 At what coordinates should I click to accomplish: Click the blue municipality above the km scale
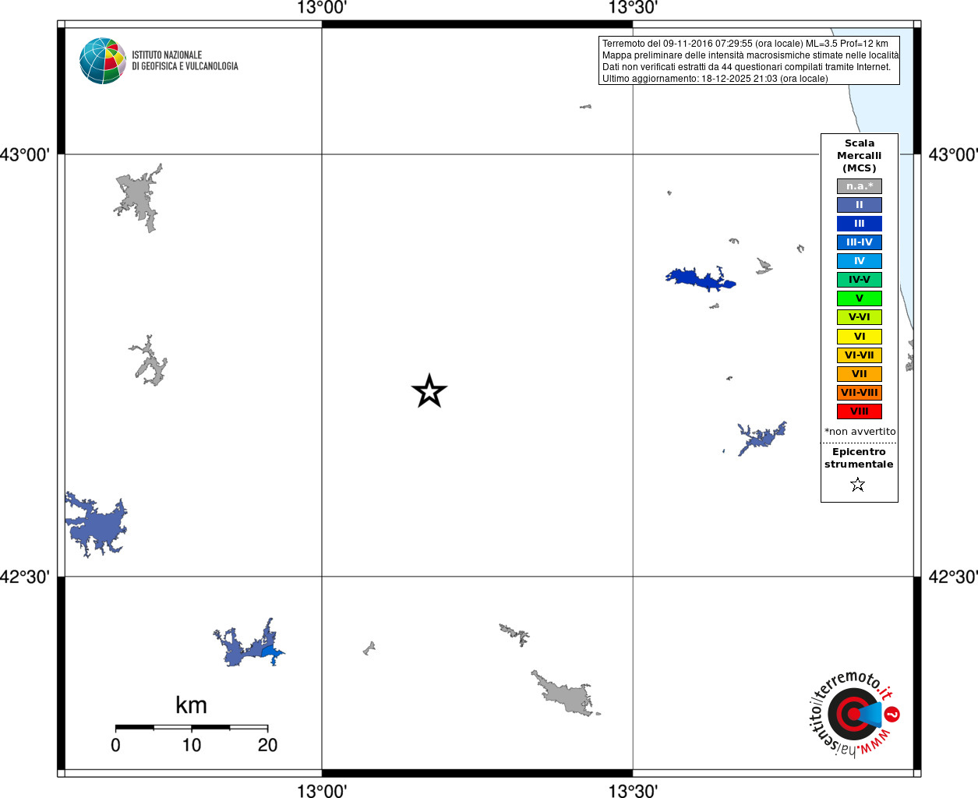click(x=243, y=648)
